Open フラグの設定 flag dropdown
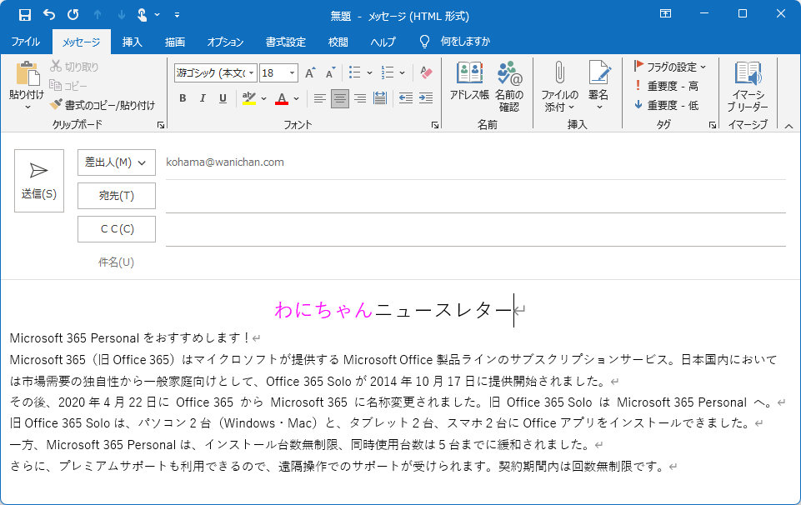Screen dimensions: 801x505 click(669, 67)
